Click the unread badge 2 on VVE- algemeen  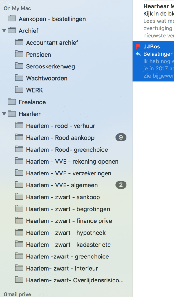tap(121, 185)
